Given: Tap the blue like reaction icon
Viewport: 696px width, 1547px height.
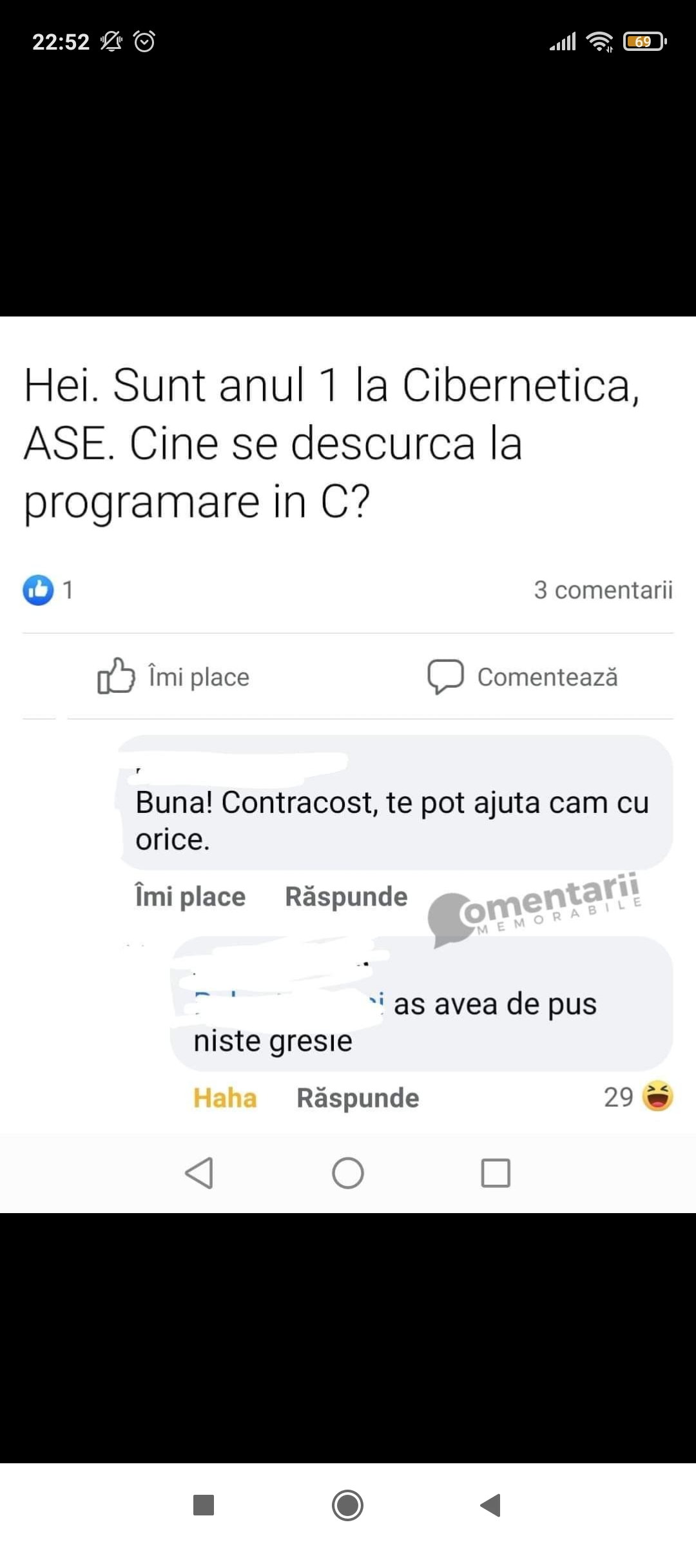Looking at the screenshot, I should tap(38, 590).
